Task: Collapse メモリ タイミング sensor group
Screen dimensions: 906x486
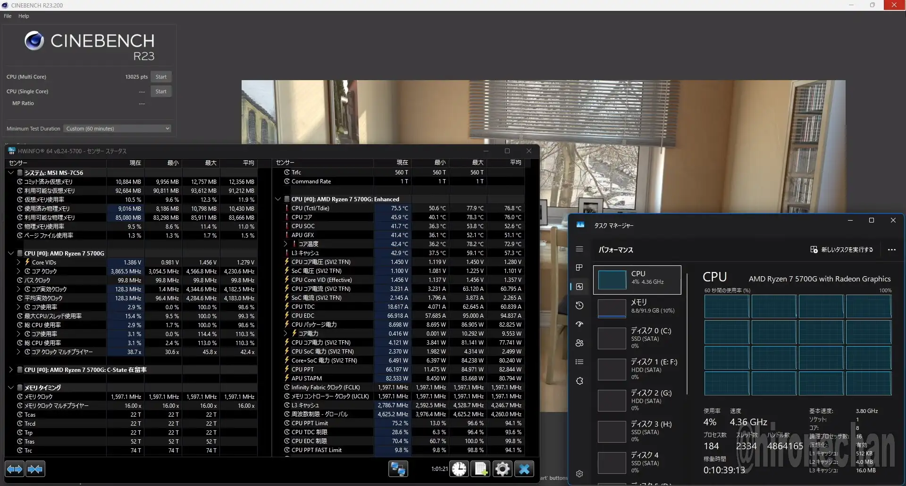Action: coord(11,388)
